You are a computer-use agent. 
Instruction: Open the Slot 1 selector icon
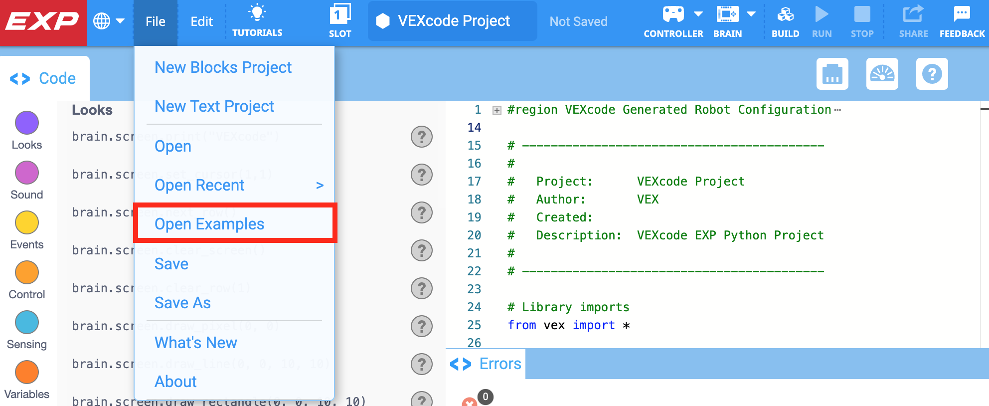340,14
